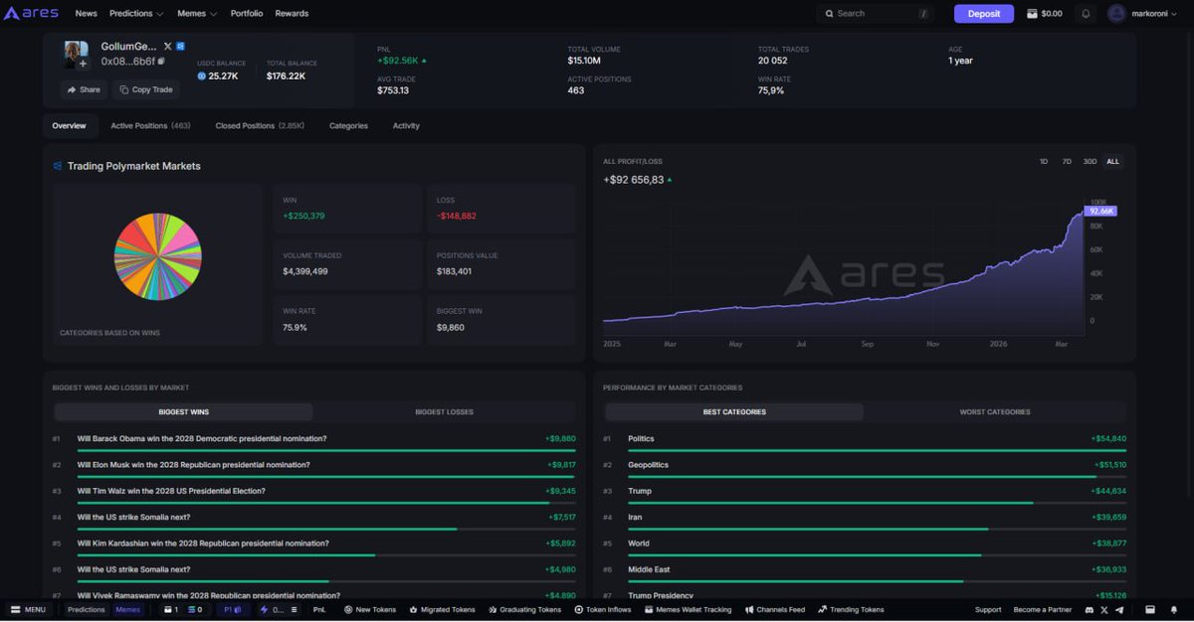This screenshot has width=1194, height=622.
Task: Click the layout icon left of the last bottom bar icon
Action: (1150, 610)
